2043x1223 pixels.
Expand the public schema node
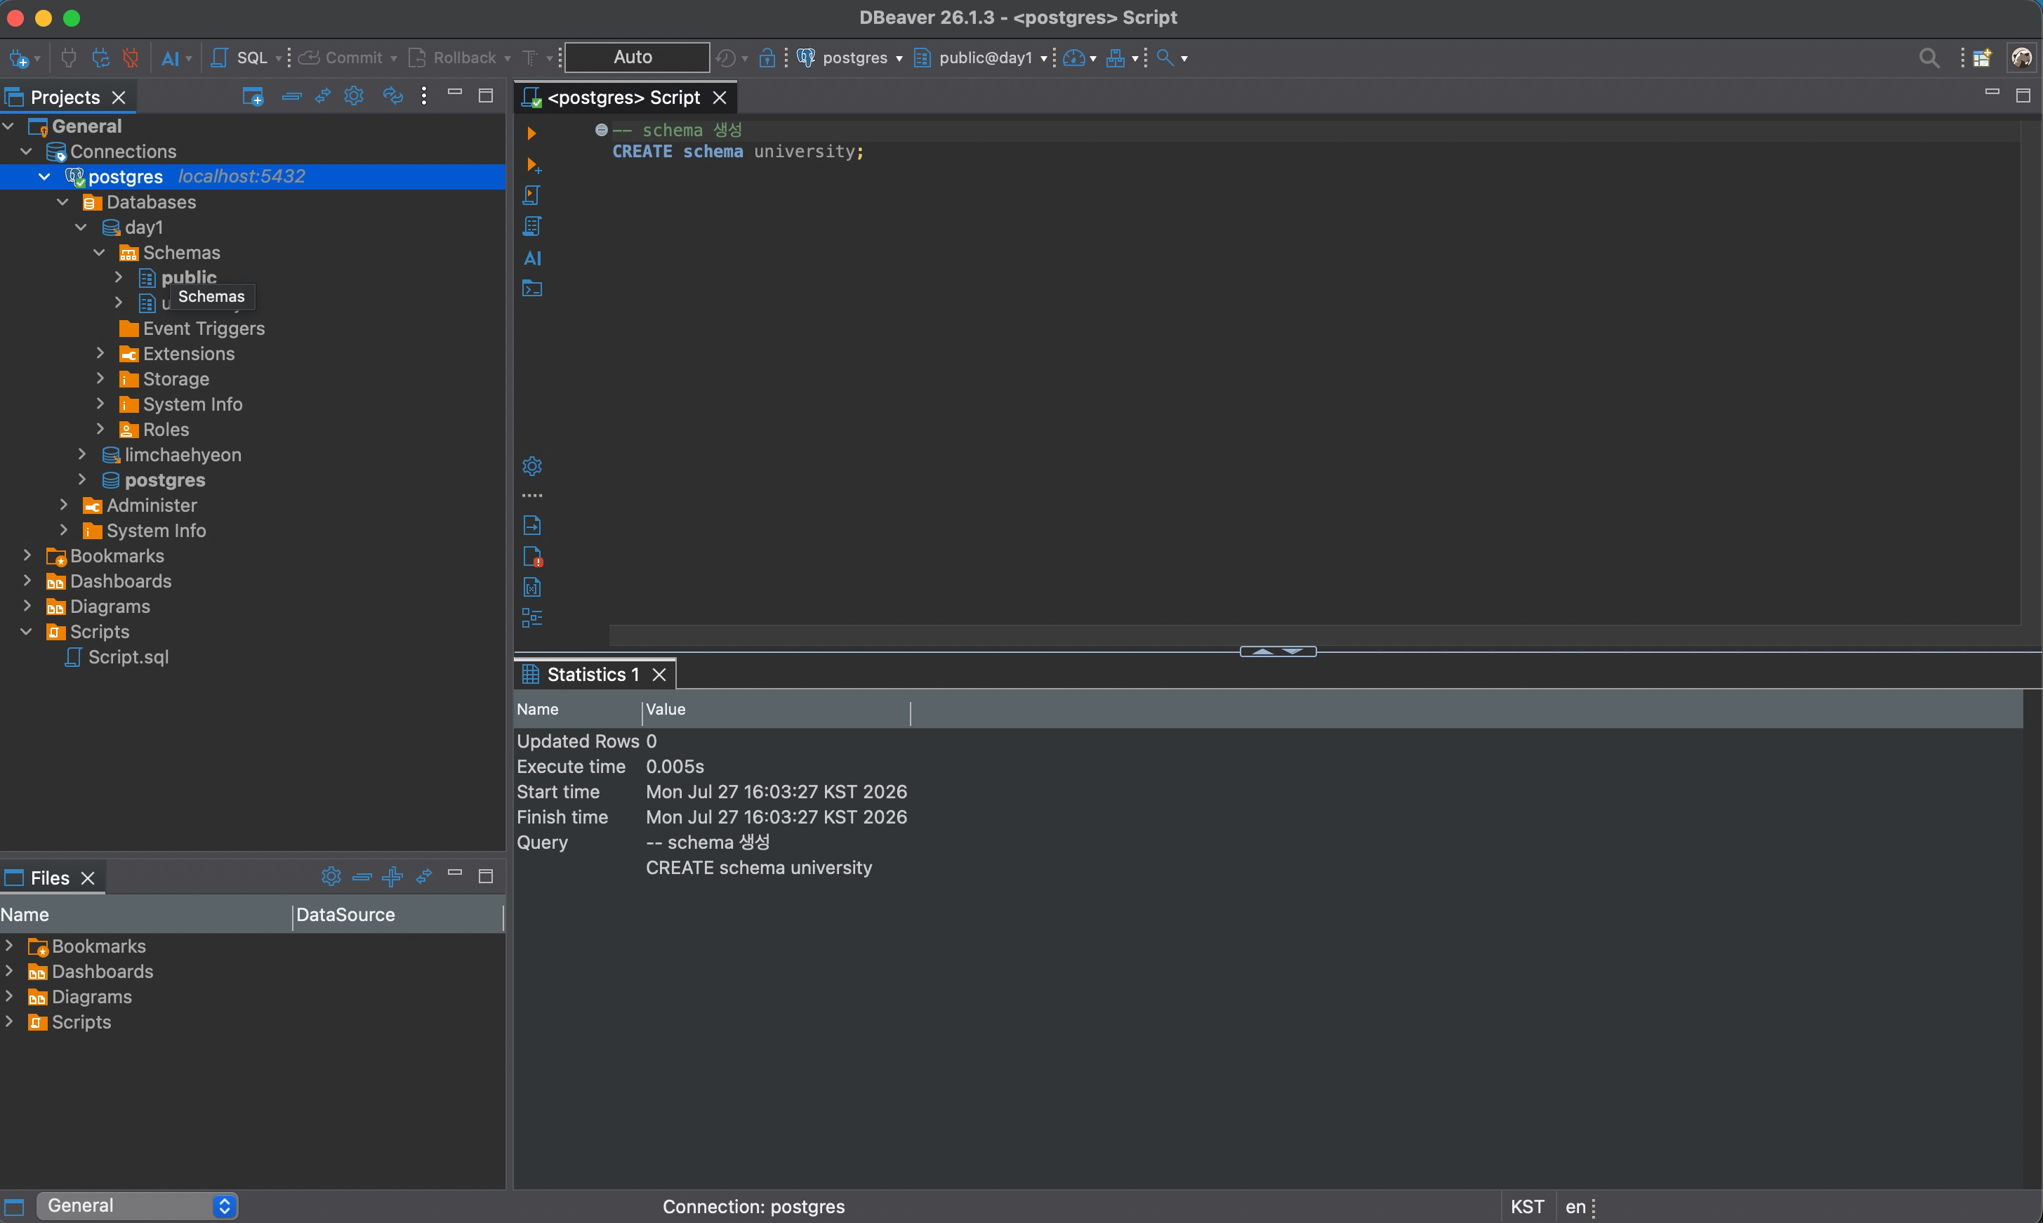coord(118,278)
